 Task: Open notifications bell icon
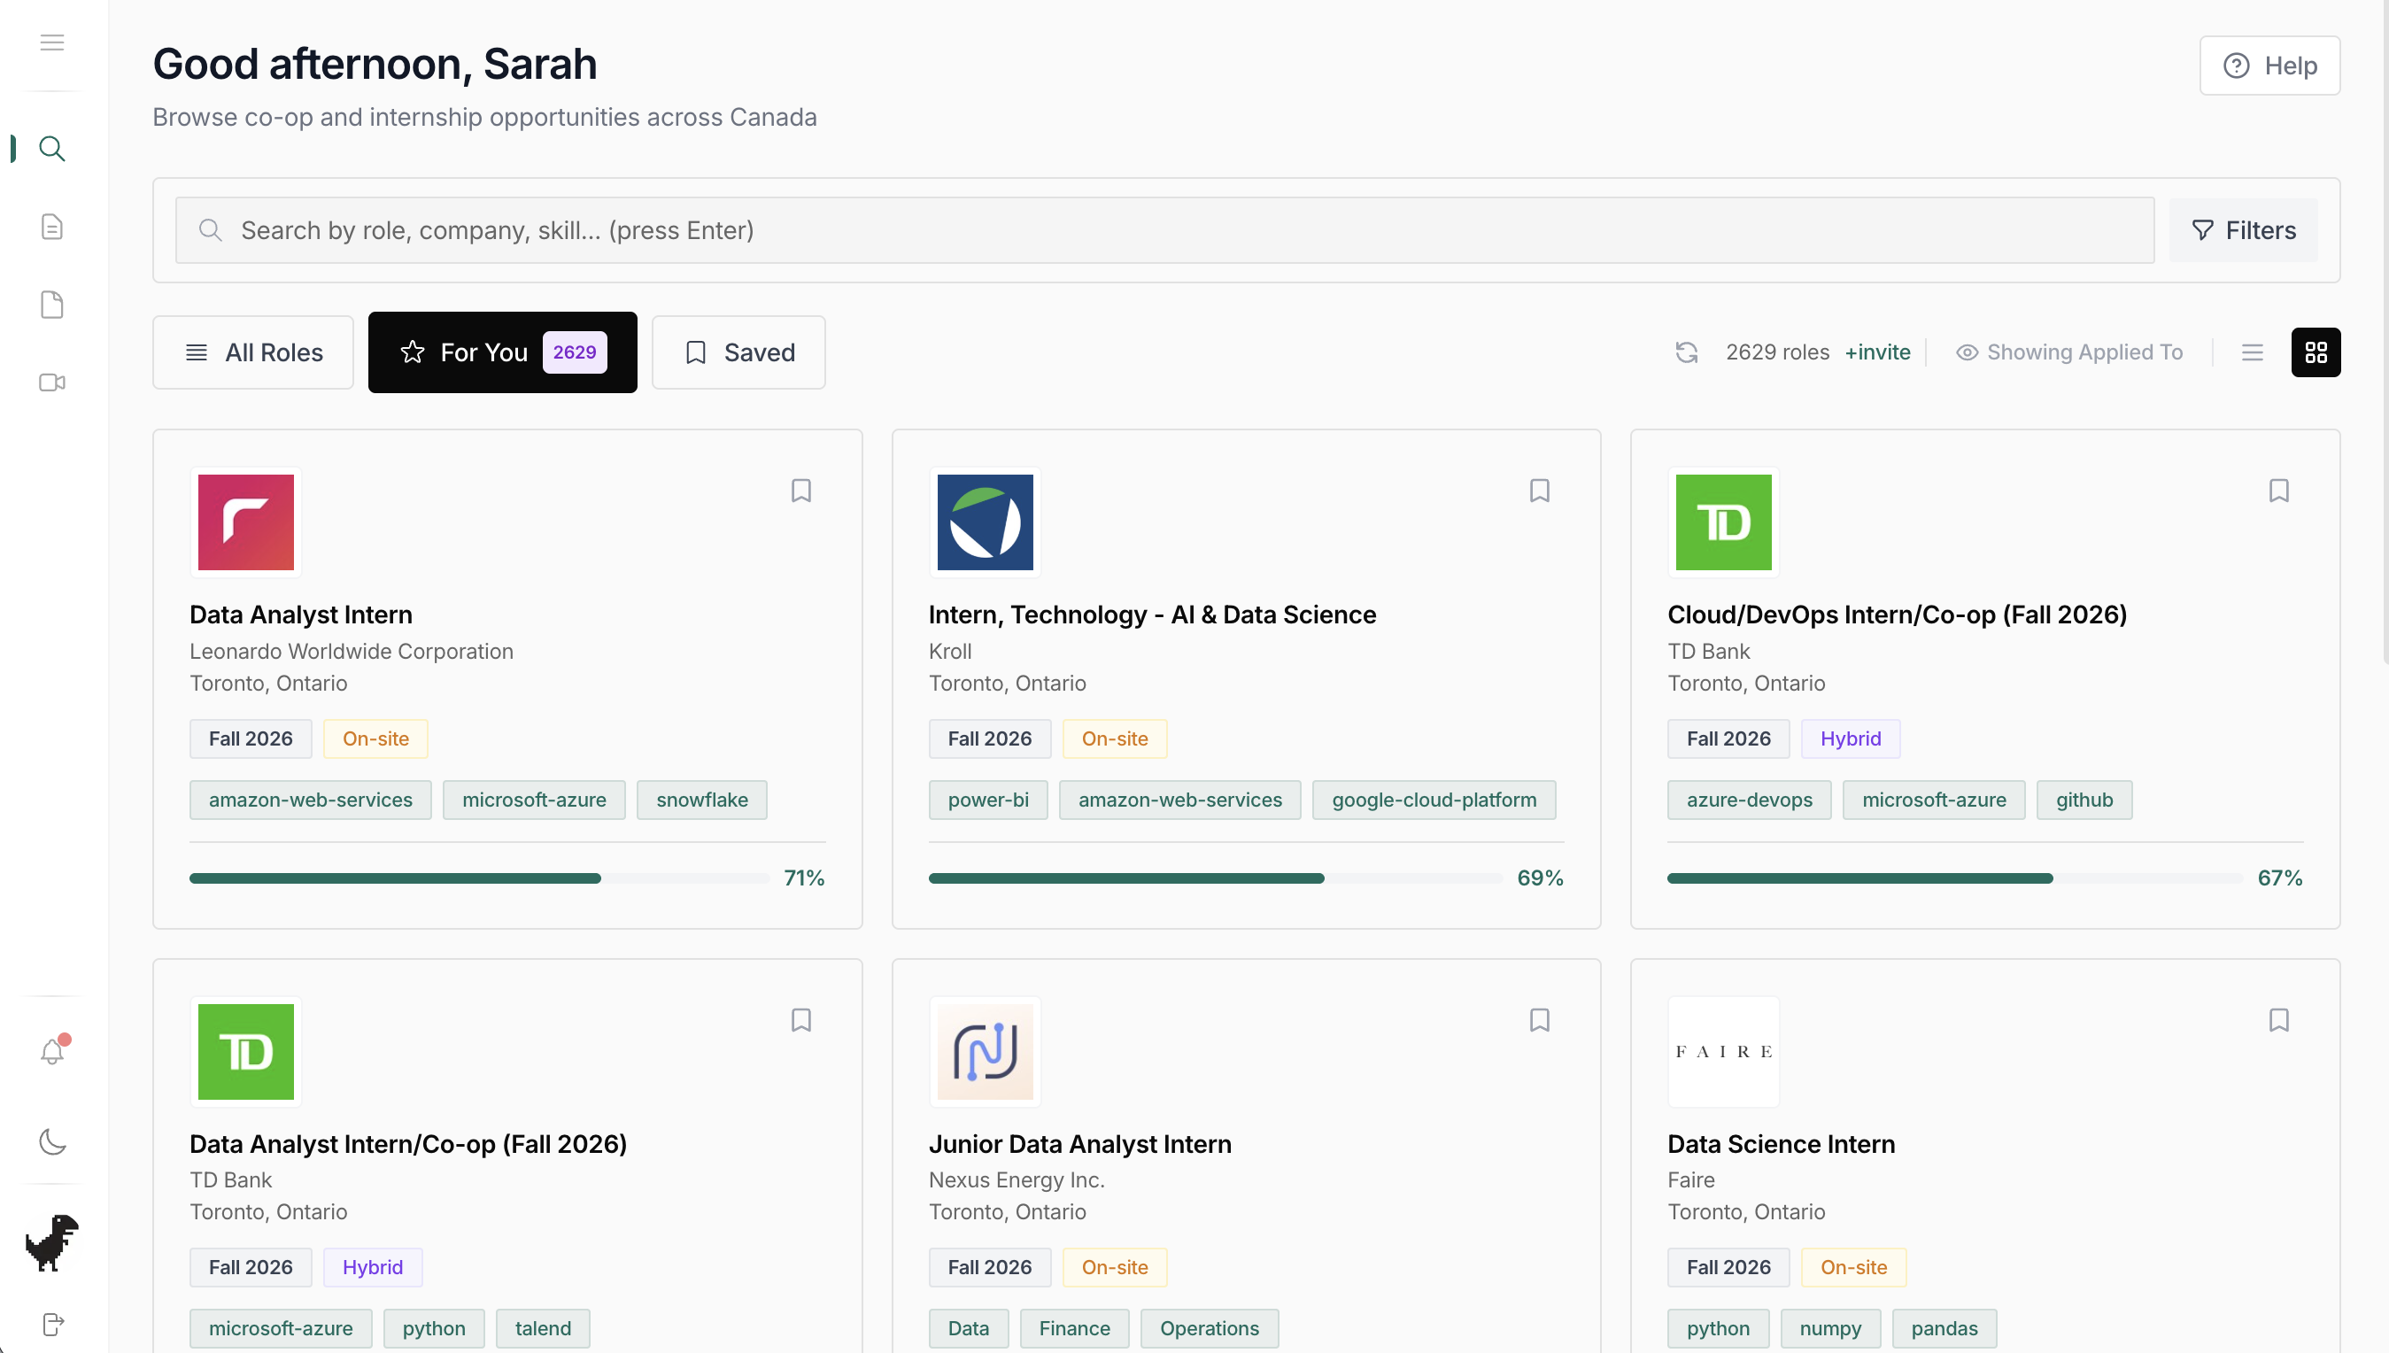tap(53, 1051)
